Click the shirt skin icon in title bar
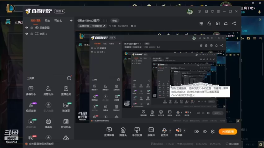 tap(212, 12)
